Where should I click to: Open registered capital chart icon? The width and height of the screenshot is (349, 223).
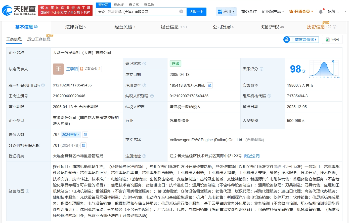(x=210, y=85)
